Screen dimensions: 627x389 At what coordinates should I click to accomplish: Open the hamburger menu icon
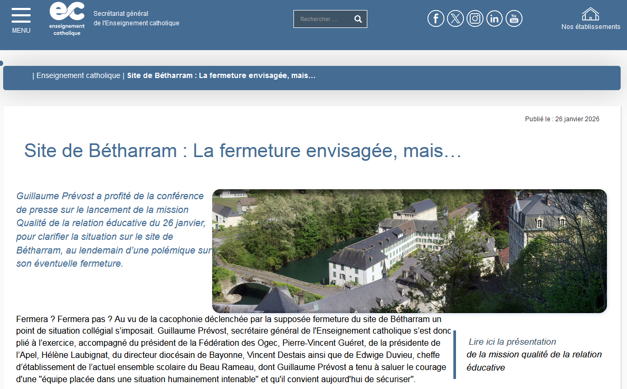(x=21, y=15)
